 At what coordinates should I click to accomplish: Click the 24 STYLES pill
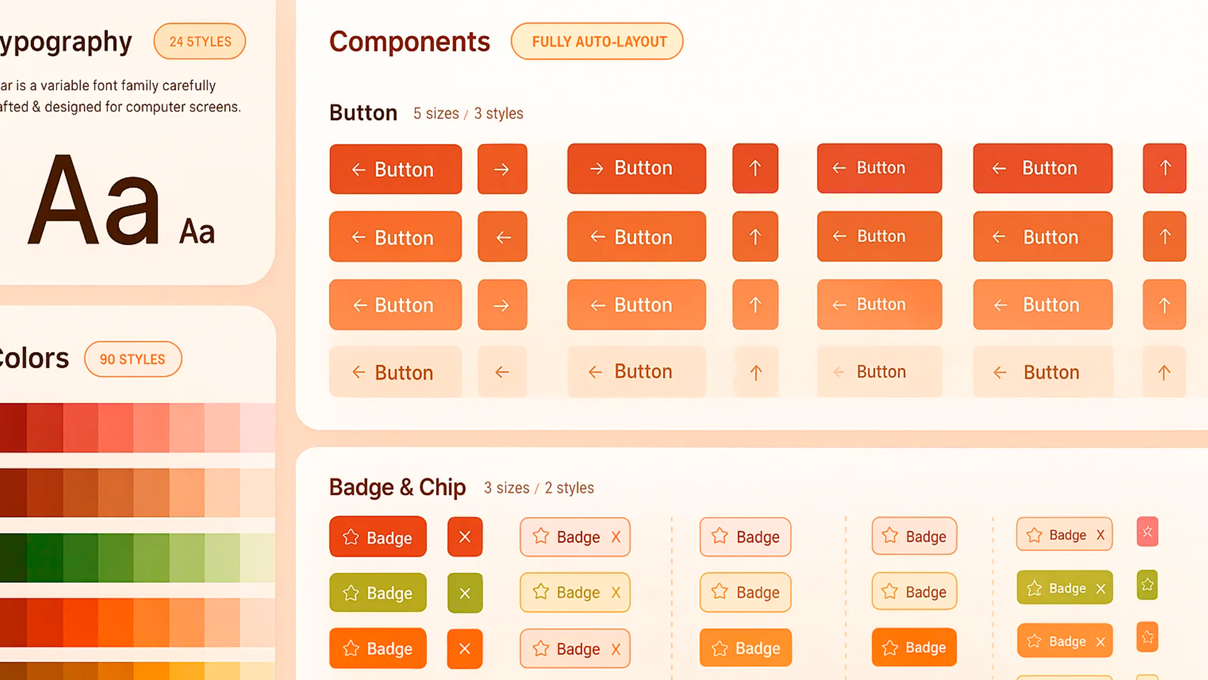point(200,42)
